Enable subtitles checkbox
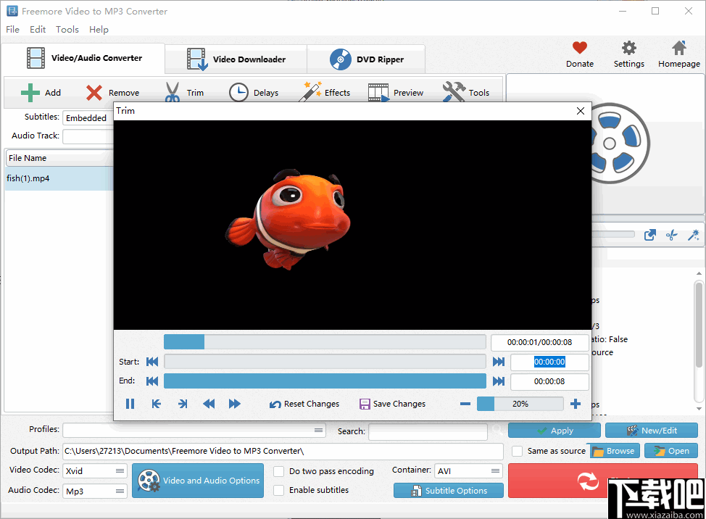Image resolution: width=706 pixels, height=519 pixels. tap(279, 490)
